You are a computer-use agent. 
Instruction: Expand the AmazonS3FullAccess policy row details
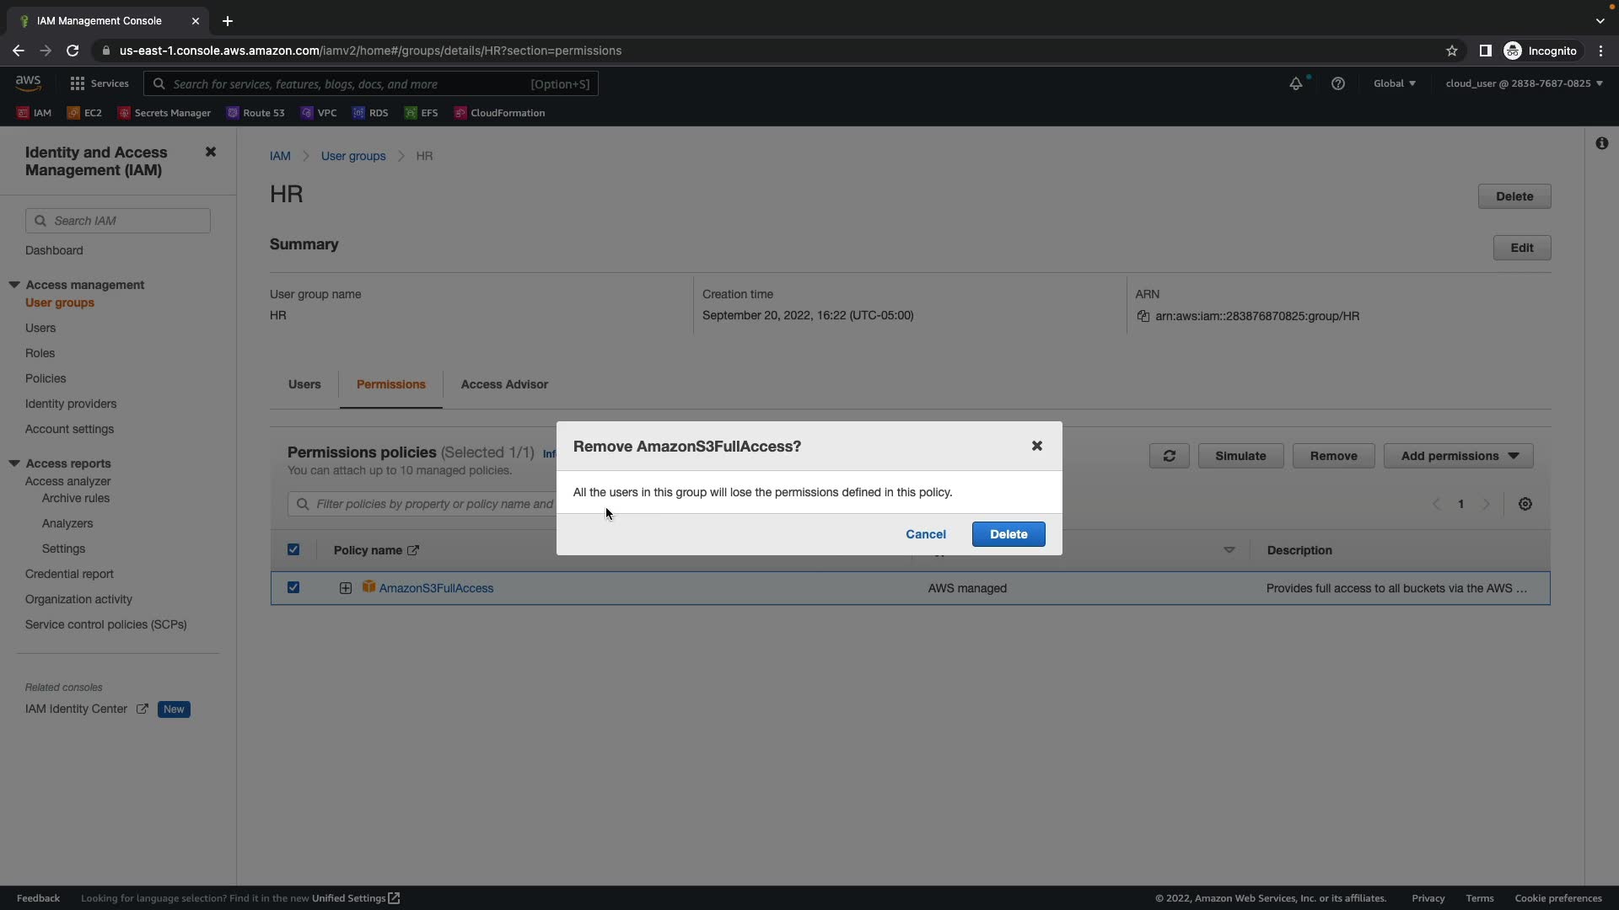[x=346, y=588]
